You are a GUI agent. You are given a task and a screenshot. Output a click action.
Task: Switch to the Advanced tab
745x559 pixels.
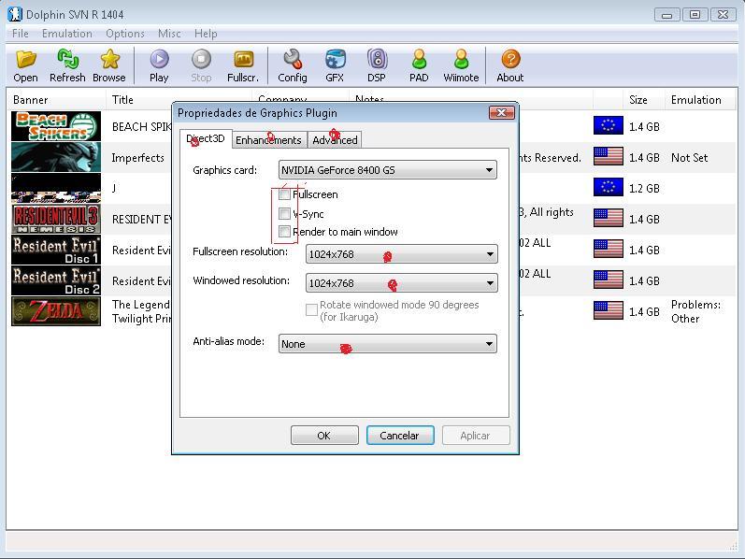[x=335, y=140]
